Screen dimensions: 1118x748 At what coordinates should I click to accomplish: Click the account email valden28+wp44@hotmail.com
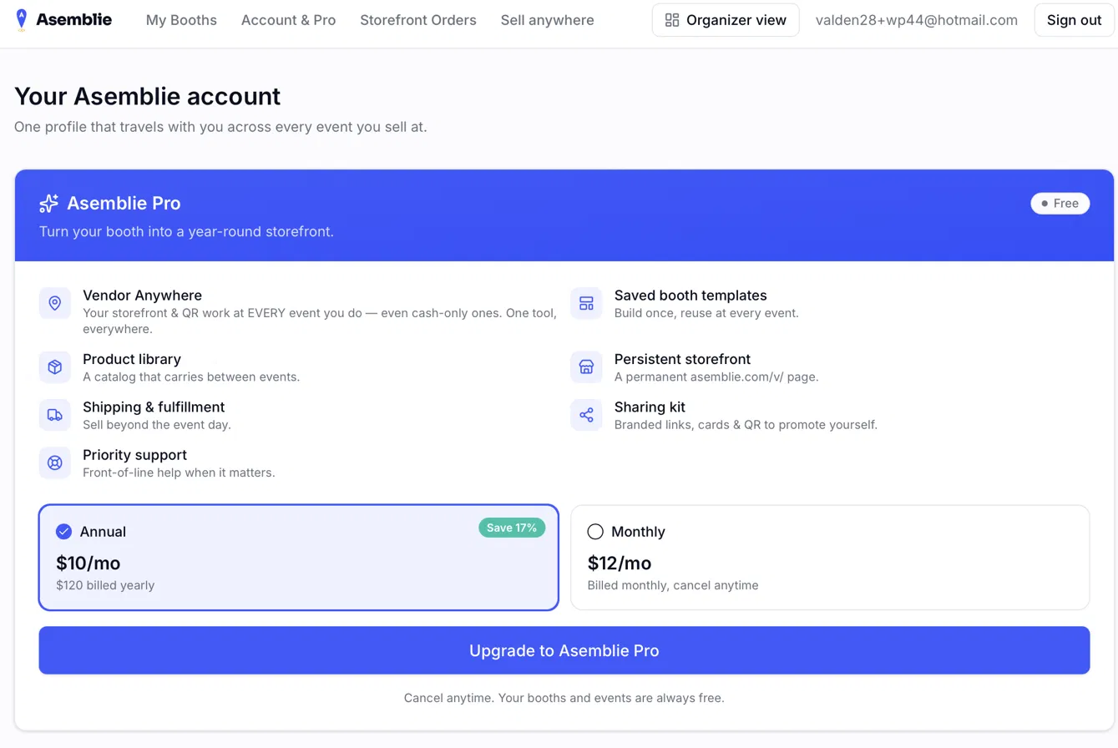(x=917, y=20)
